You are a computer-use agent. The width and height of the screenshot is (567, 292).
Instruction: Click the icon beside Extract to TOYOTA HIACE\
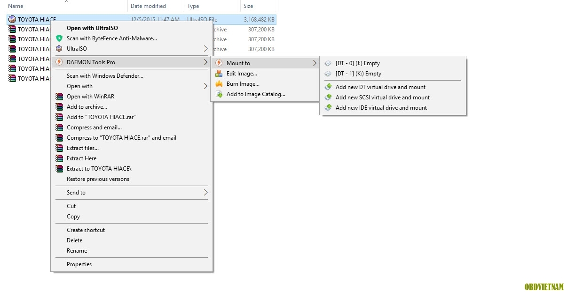tap(59, 169)
